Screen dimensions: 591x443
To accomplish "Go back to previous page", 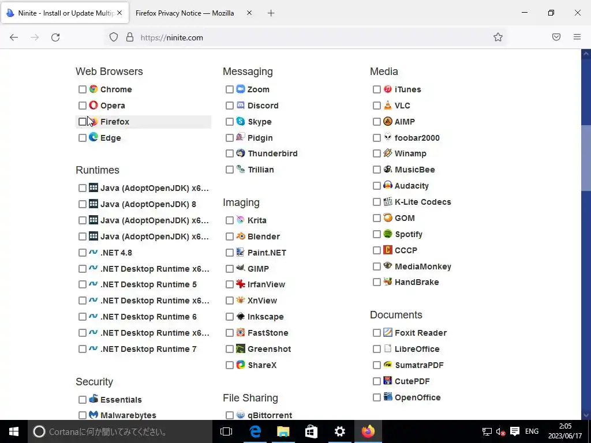I will (14, 37).
